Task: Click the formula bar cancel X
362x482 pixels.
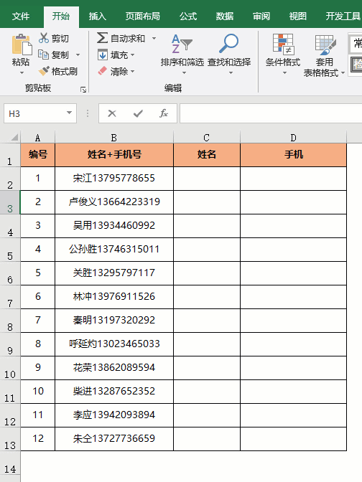Action: coord(112,113)
